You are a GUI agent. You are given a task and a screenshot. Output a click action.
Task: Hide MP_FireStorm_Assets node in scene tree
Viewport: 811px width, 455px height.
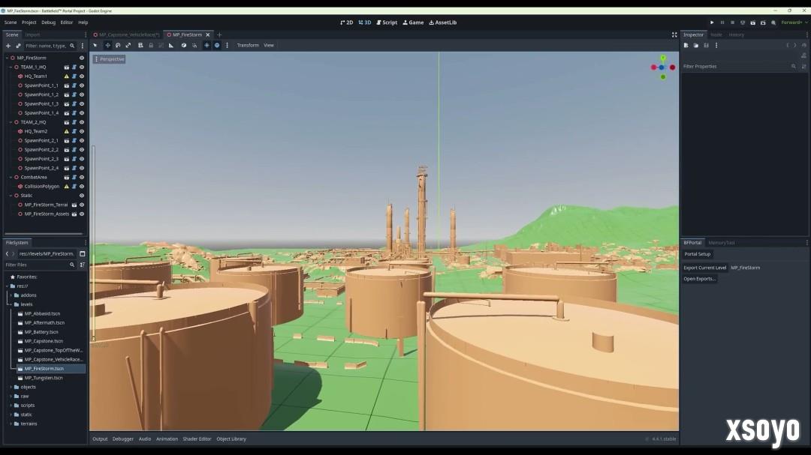82,214
